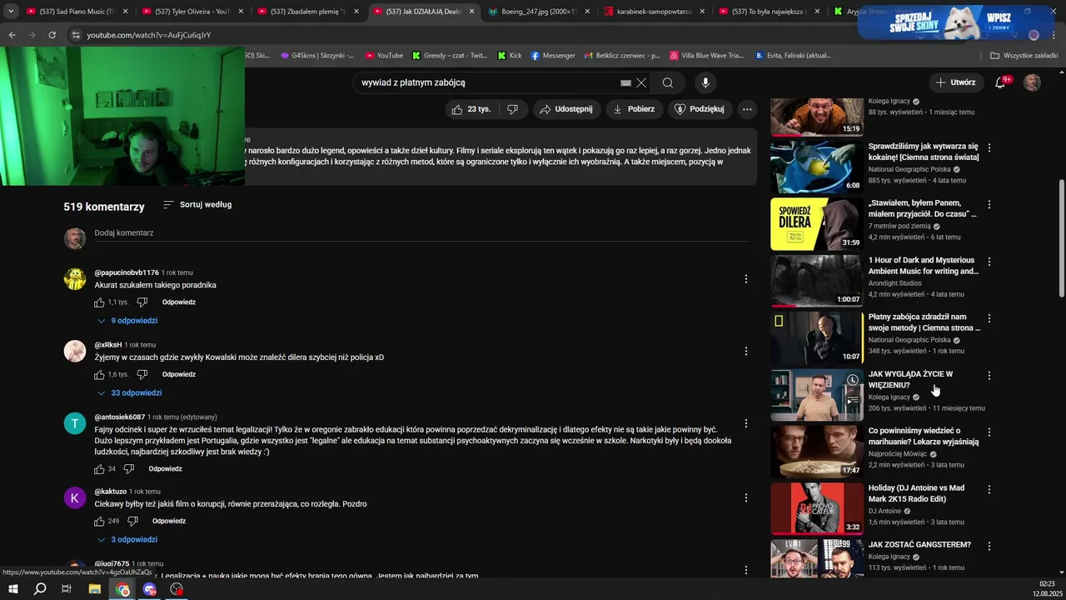Open options menu for @kaktuzo comment
The image size is (1066, 600).
tap(746, 498)
